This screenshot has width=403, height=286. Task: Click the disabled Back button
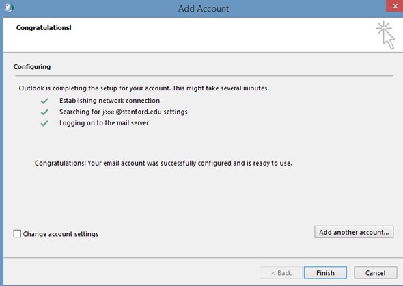(281, 272)
